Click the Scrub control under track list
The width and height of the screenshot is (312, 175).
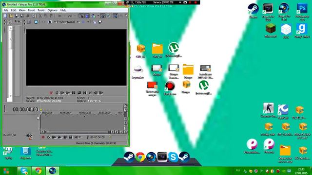pos(29,136)
